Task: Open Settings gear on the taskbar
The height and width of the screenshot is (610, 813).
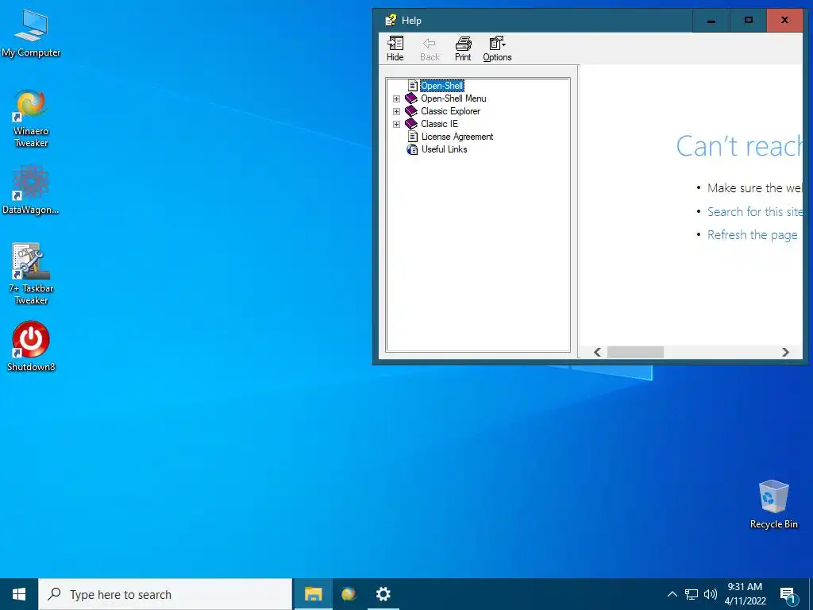Action: coord(383,594)
